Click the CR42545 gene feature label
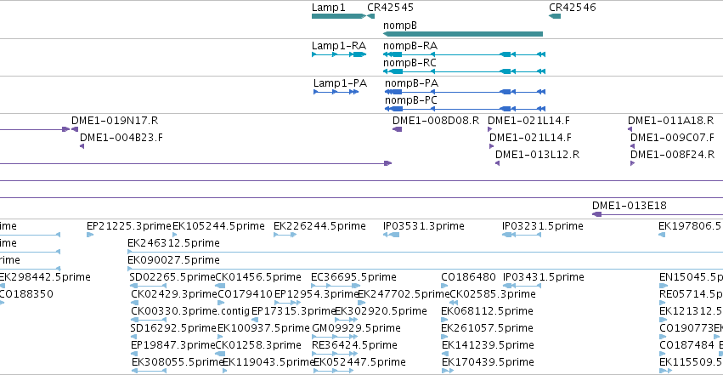The image size is (723, 375). pos(390,8)
